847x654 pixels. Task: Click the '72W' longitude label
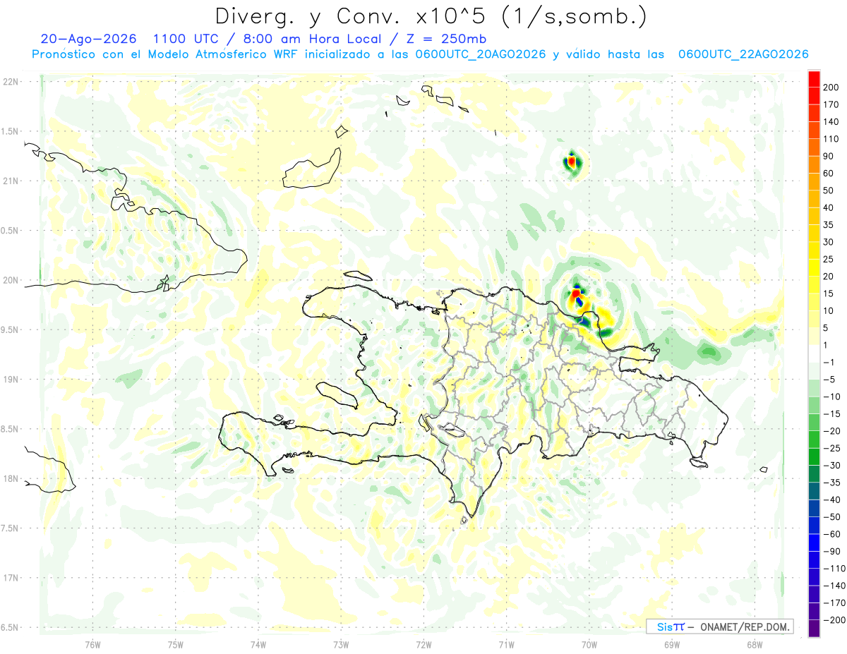click(423, 646)
